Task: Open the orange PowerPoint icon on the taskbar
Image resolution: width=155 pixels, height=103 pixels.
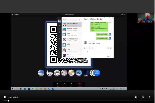Action: click(45, 89)
